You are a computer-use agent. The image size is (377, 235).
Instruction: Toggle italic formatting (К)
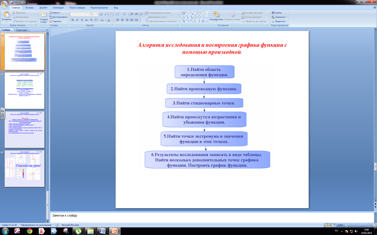point(77,20)
